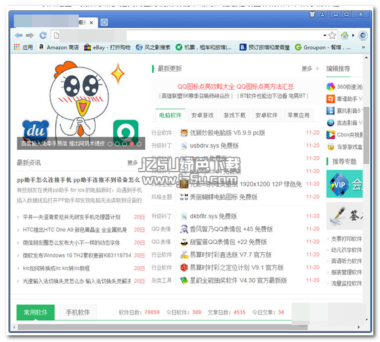This screenshot has width=380, height=342.
Task: Select the highlighted red carousel dot
Action: point(132,144)
